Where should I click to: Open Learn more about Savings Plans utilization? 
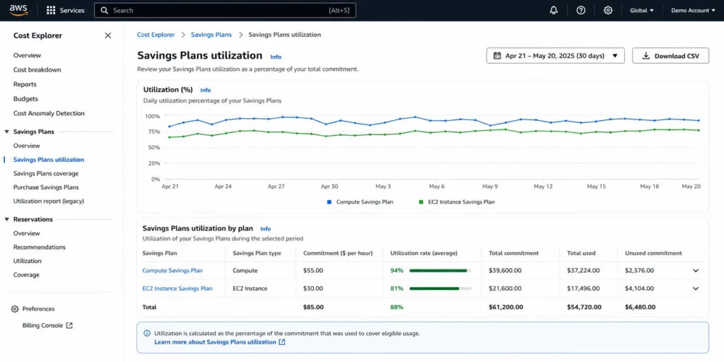click(215, 342)
